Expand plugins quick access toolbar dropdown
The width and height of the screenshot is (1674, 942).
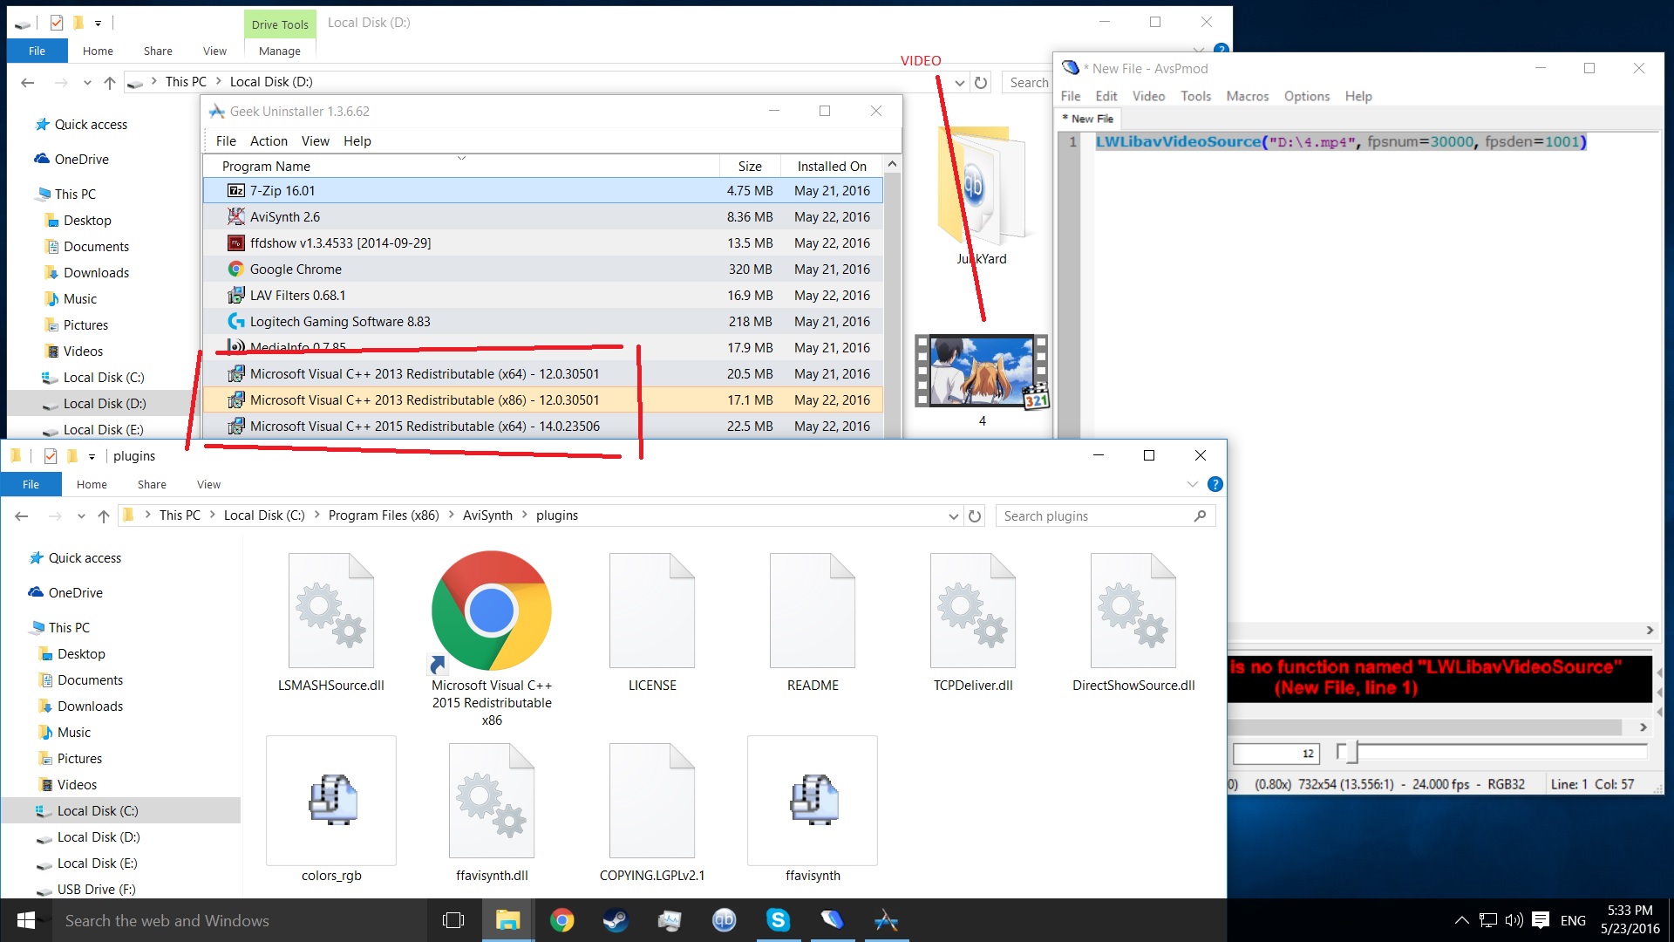pos(92,456)
